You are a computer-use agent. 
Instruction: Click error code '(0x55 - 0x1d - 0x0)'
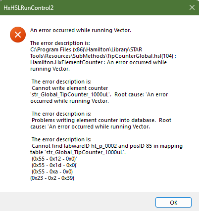coord(54,165)
